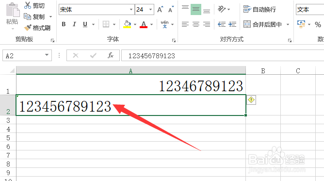Open the font color dropdown arrow
The image size is (324, 181).
click(152, 25)
